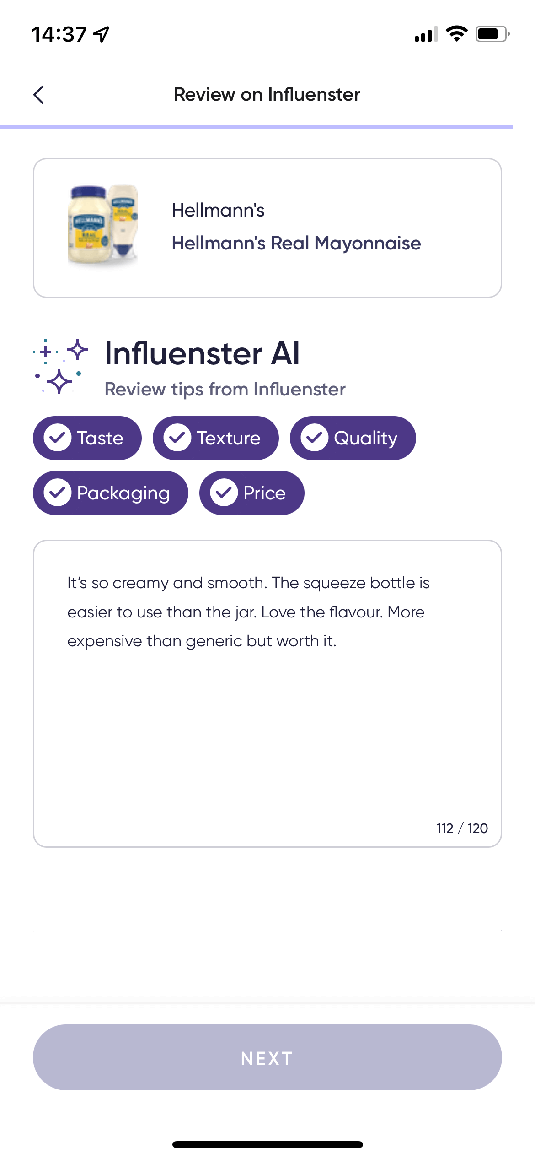535x1159 pixels.
Task: Toggle off the Texture review tip
Action: point(215,438)
